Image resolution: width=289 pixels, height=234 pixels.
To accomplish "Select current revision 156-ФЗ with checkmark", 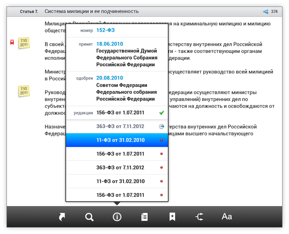I will (x=117, y=113).
